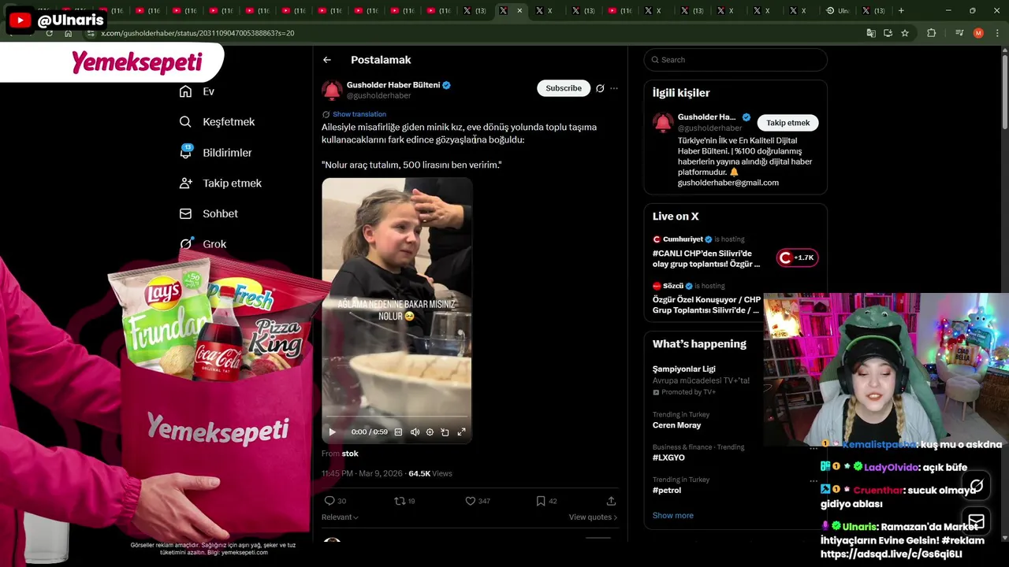Play the tweet video
This screenshot has width=1009, height=567.
pos(332,432)
